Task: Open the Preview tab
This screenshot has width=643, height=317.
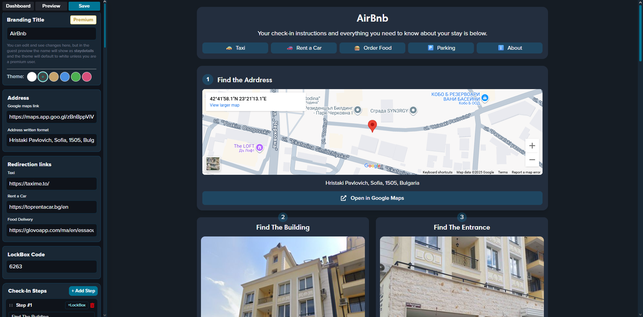Action: pyautogui.click(x=51, y=6)
